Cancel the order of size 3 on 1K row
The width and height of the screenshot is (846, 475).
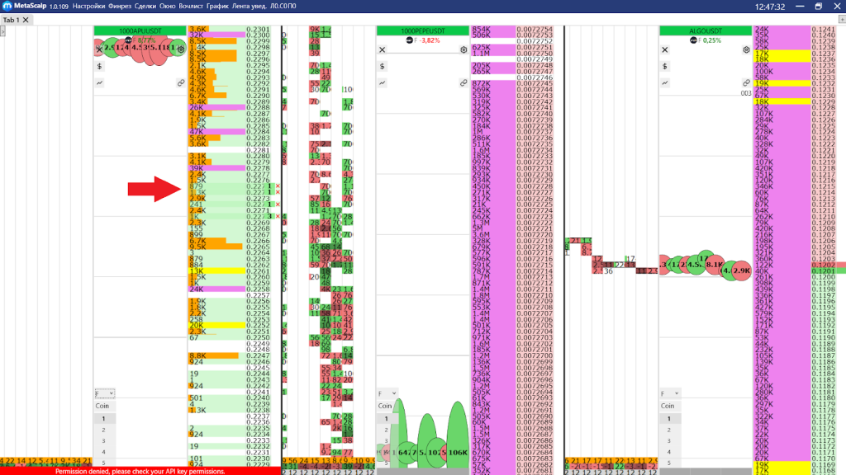tap(278, 217)
